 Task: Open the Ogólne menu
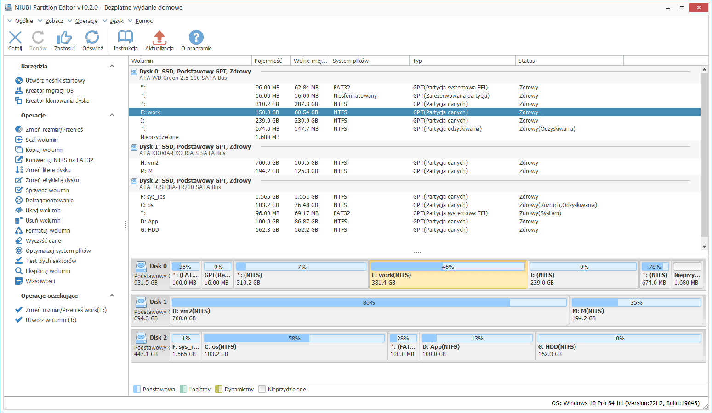point(23,21)
